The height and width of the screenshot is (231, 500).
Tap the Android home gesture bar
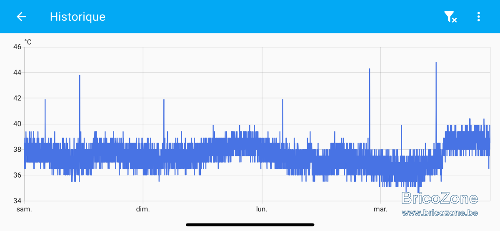(x=250, y=225)
